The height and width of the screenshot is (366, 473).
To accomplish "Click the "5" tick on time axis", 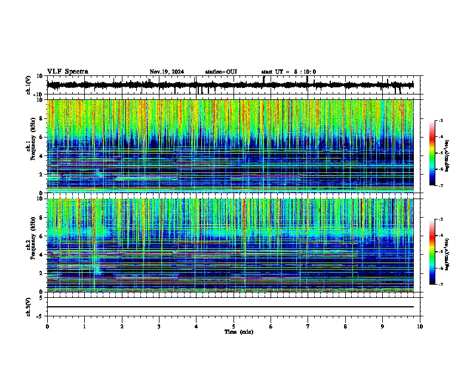I will (x=234, y=327).
